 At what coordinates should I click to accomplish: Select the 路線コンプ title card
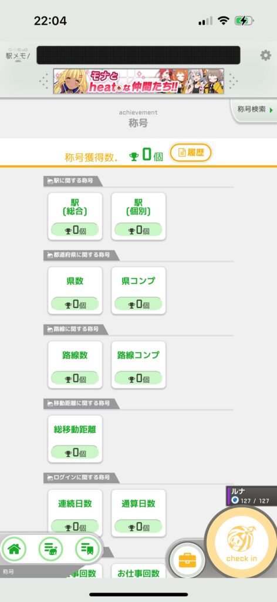coord(138,364)
